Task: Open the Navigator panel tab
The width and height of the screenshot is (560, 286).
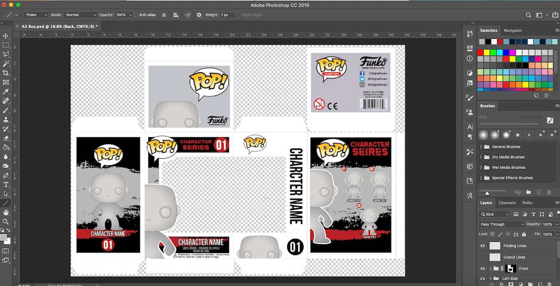Action: [x=512, y=30]
